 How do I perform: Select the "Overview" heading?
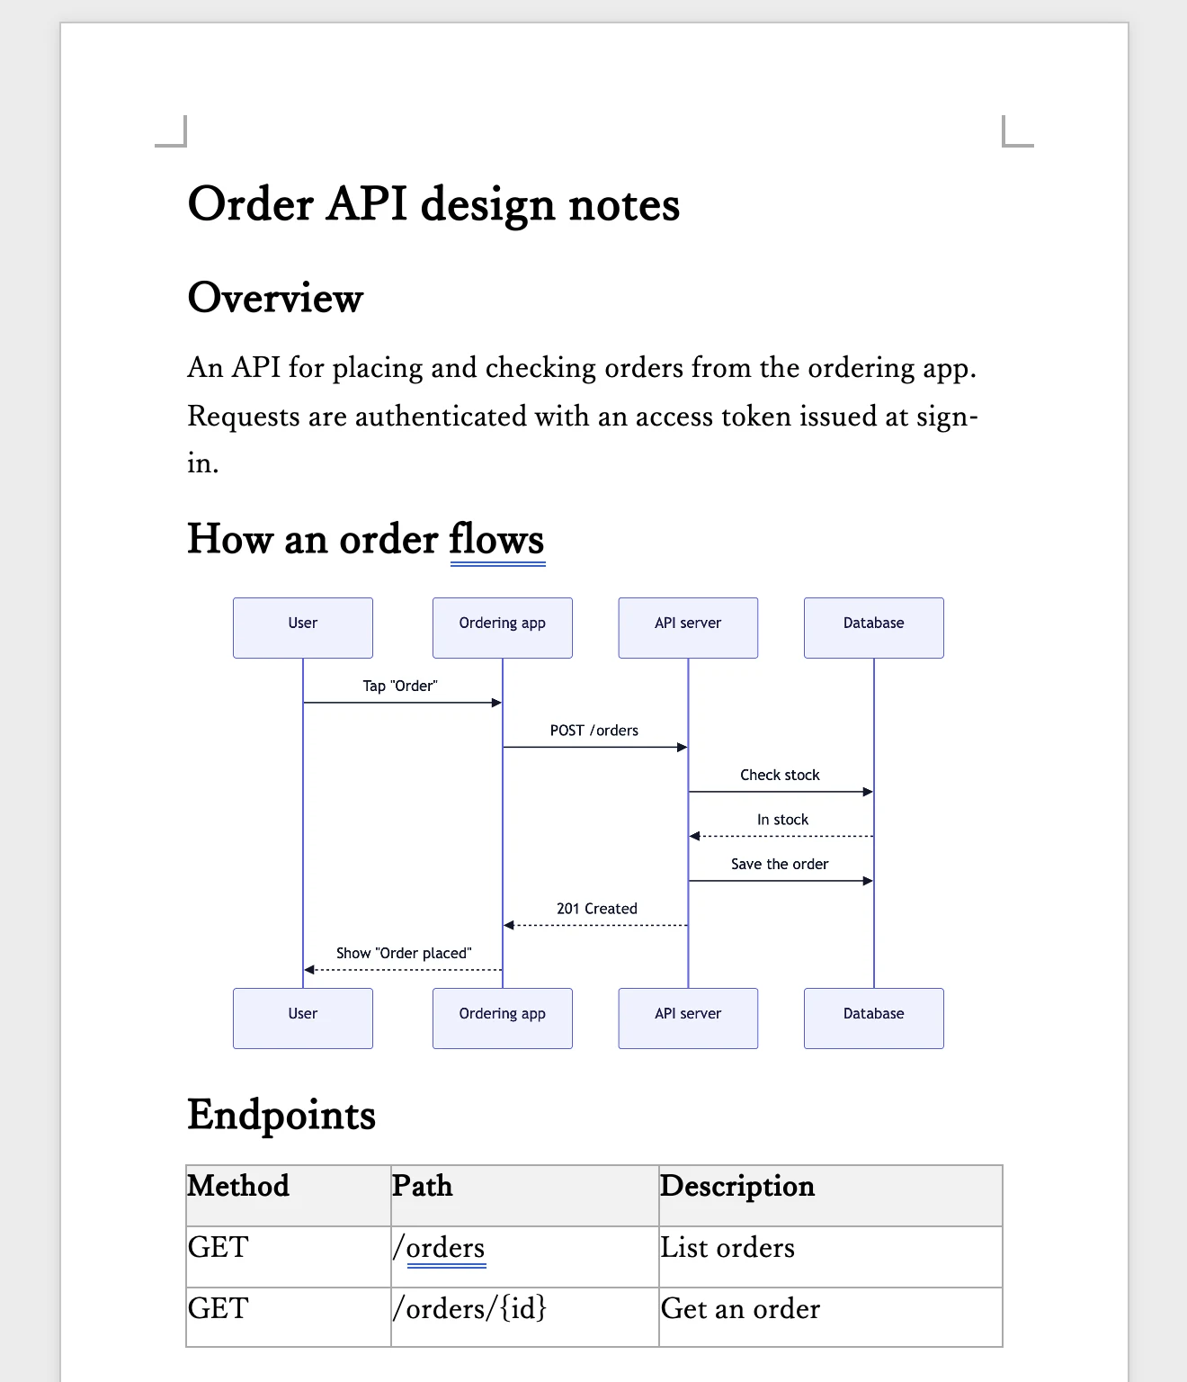coord(275,298)
